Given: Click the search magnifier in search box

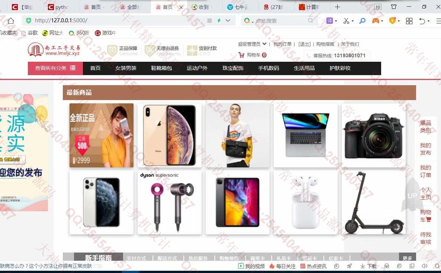Looking at the screenshot, I should click(310, 20).
